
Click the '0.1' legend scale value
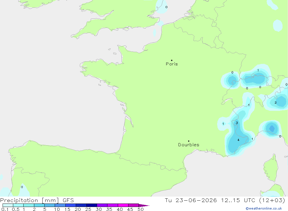pyautogui.click(x=5, y=209)
